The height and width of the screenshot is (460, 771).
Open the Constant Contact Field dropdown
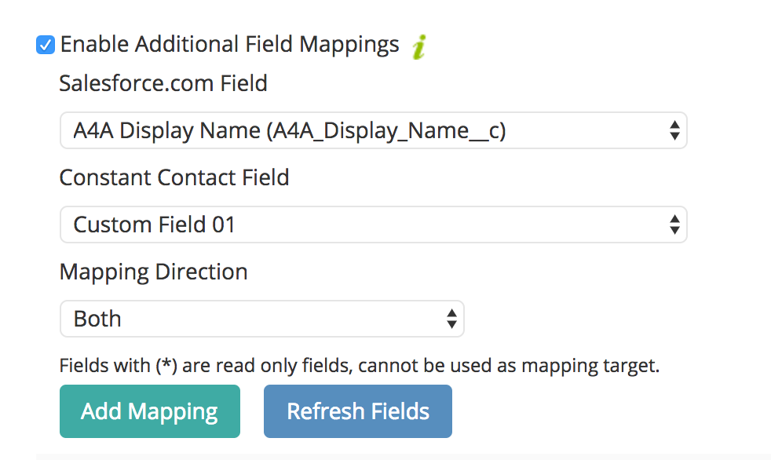click(x=373, y=225)
